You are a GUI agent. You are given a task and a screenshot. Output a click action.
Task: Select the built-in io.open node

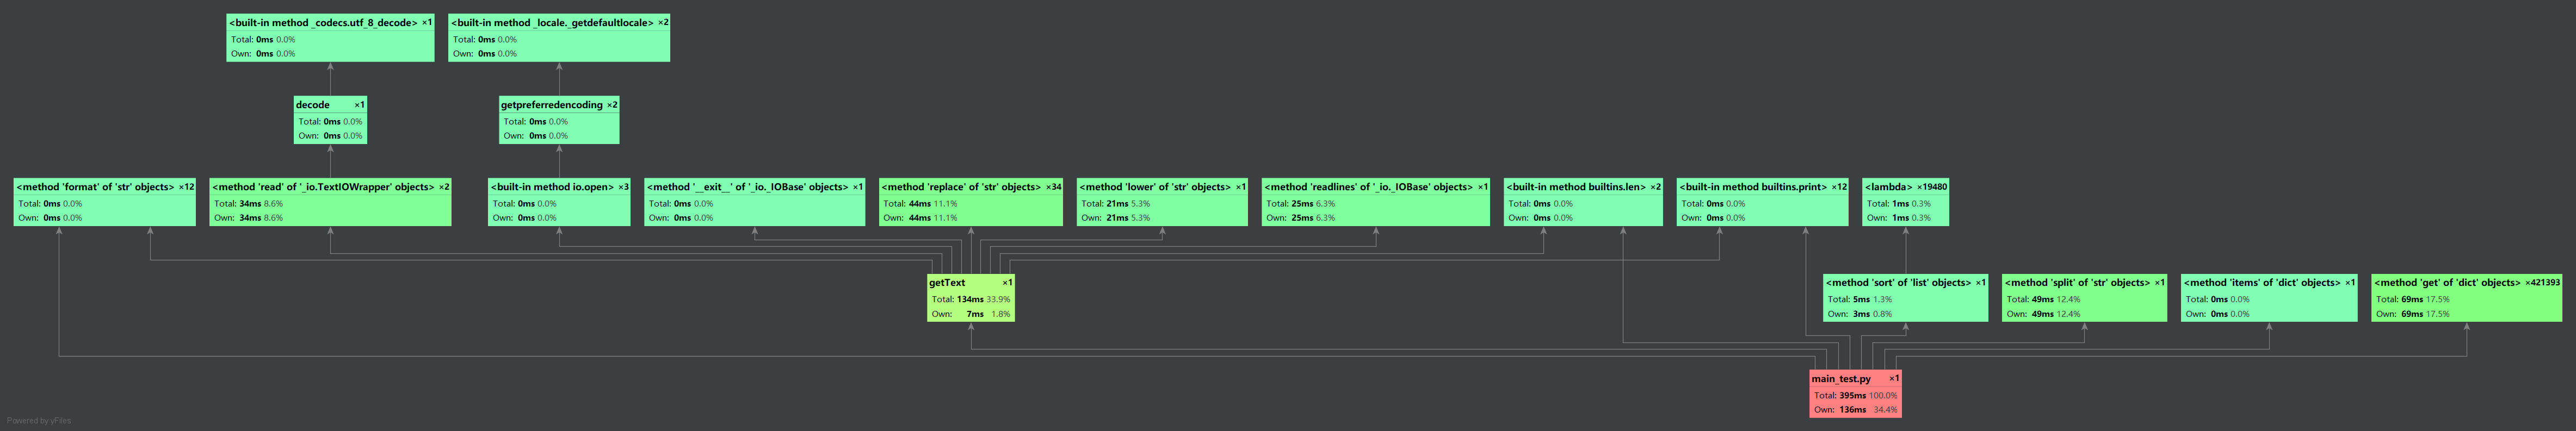(558, 202)
